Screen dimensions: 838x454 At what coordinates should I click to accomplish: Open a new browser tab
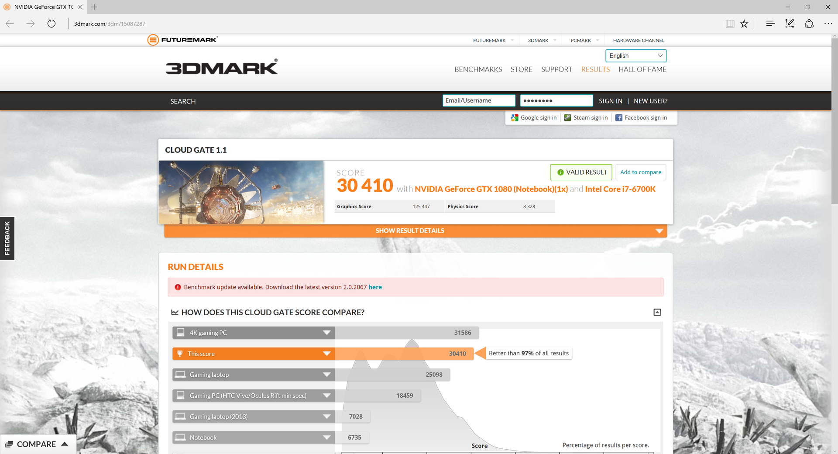click(94, 7)
